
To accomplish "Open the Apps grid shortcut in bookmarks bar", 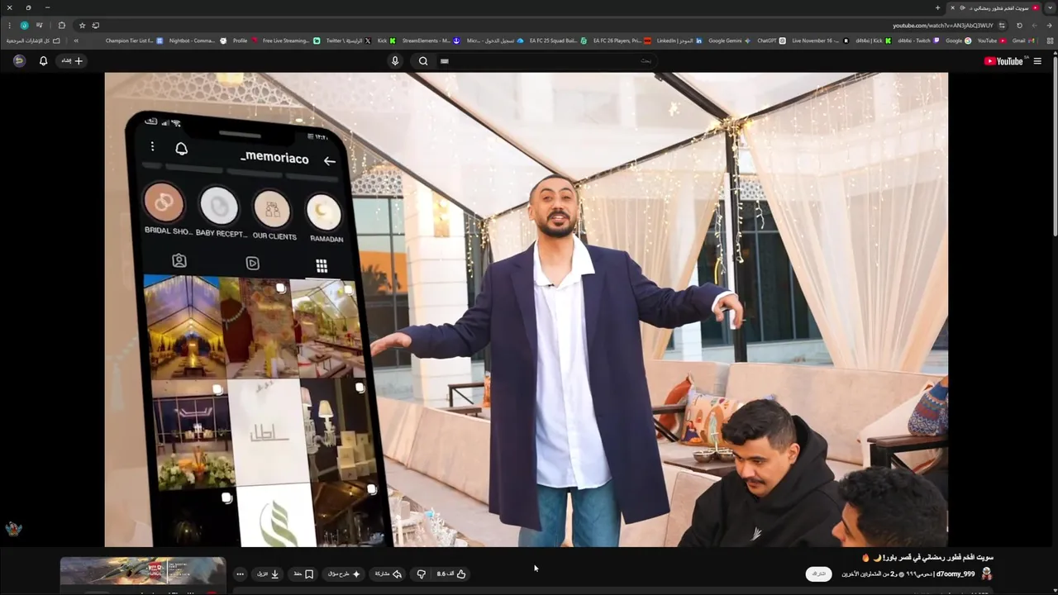I will (1050, 40).
